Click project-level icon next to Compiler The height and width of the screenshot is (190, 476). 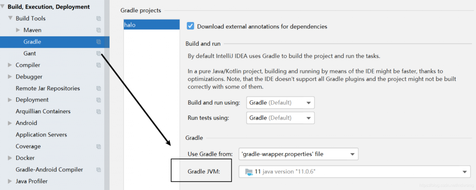pyautogui.click(x=99, y=65)
